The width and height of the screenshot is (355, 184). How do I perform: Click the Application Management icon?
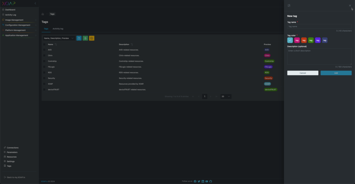click(3, 35)
